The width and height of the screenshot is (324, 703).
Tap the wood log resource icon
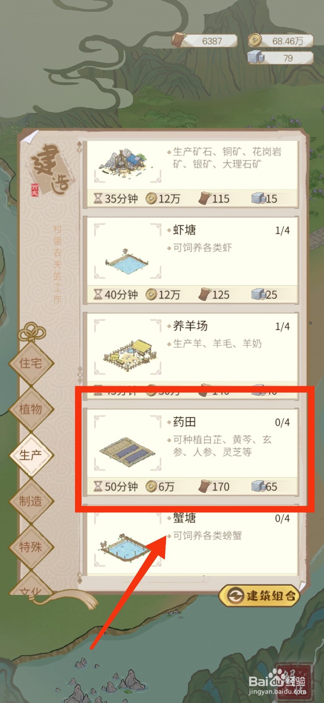(178, 40)
